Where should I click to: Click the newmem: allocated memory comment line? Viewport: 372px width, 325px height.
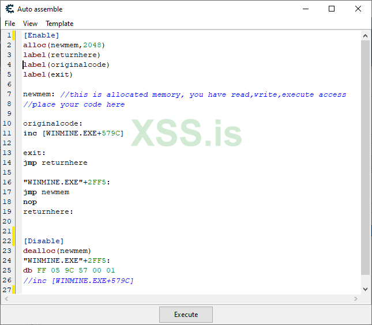click(185, 95)
